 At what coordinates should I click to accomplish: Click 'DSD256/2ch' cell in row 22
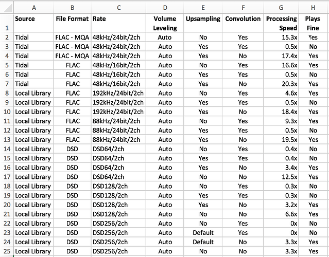point(118,223)
